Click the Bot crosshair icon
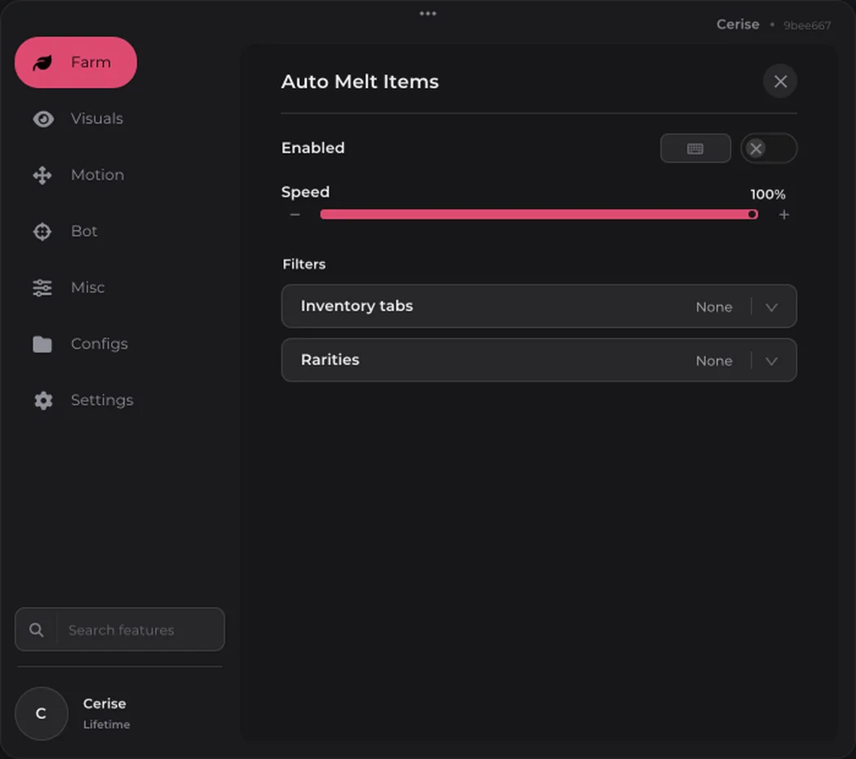Screen dimensions: 856x759 click(42, 232)
